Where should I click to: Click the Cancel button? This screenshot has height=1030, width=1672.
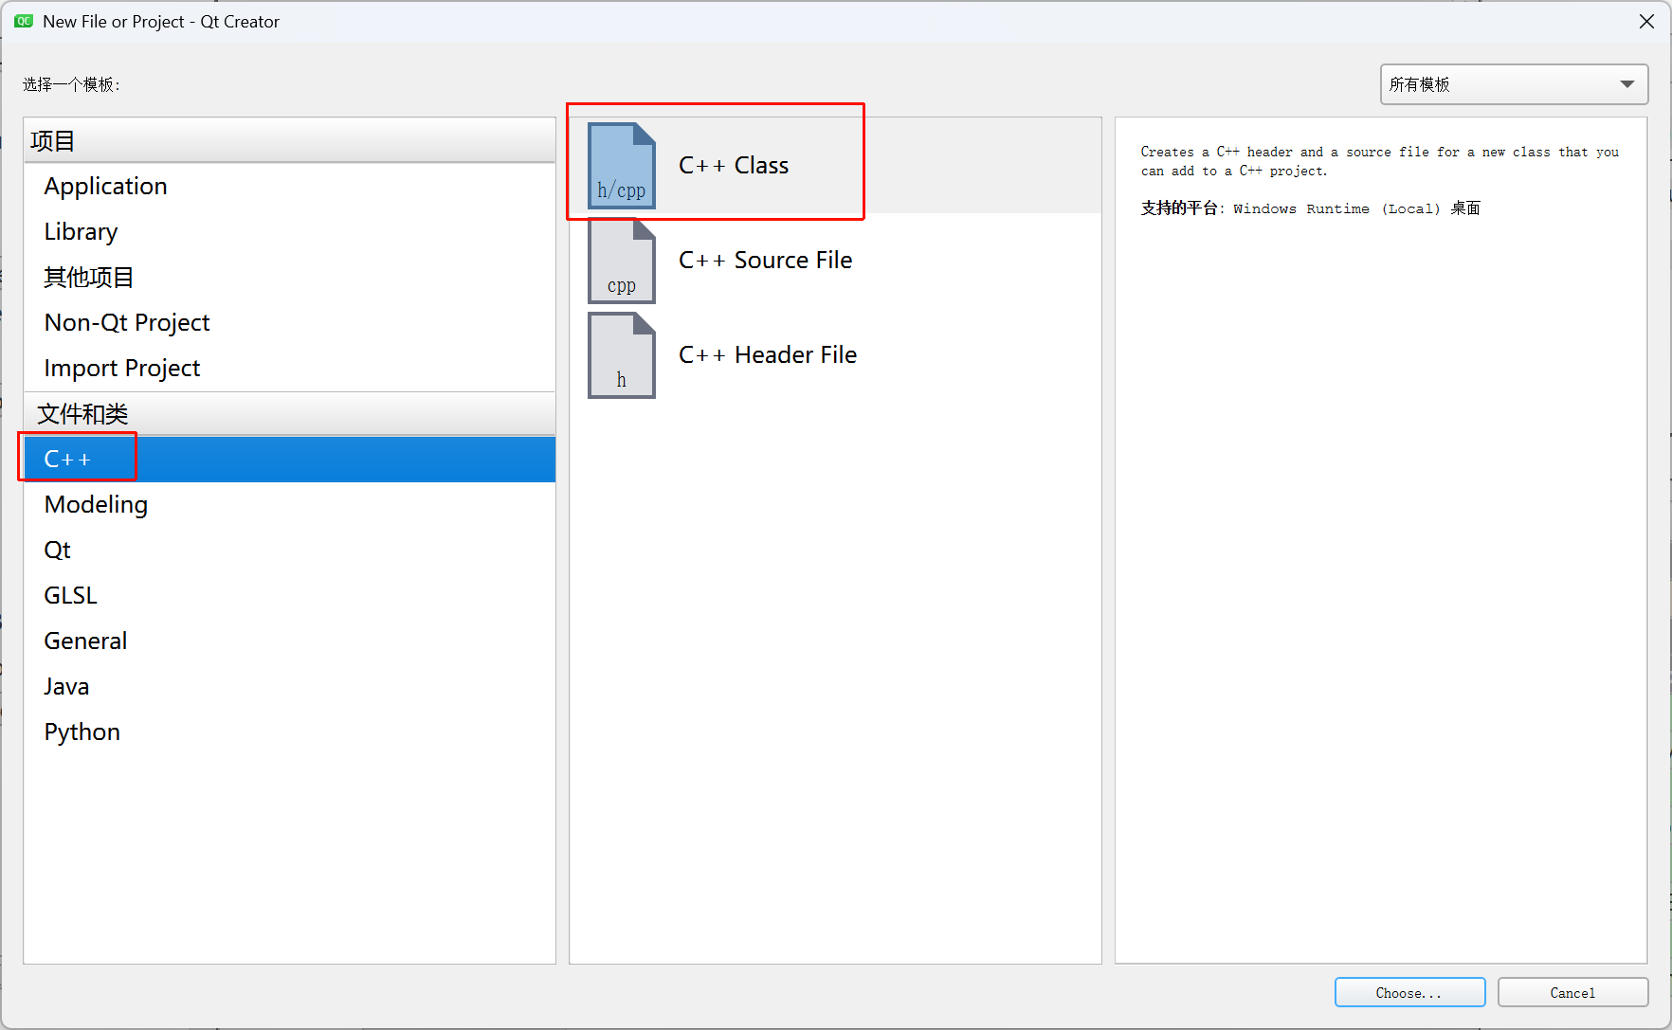click(1572, 992)
